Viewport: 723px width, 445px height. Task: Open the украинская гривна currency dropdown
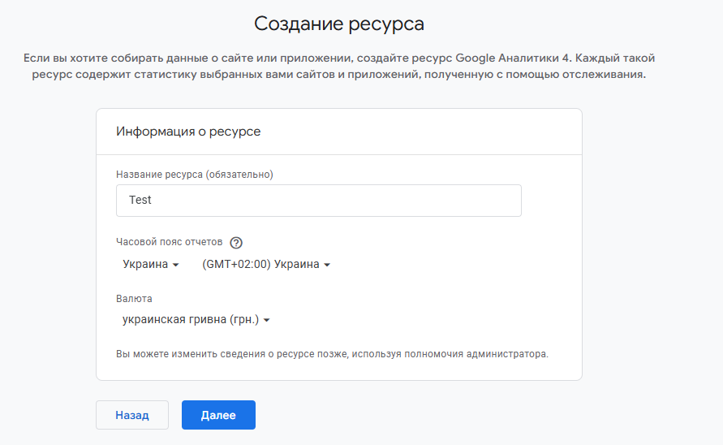point(196,320)
